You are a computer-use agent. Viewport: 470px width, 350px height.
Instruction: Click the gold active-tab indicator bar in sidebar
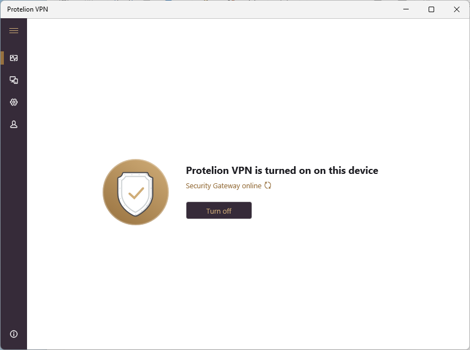[2, 58]
